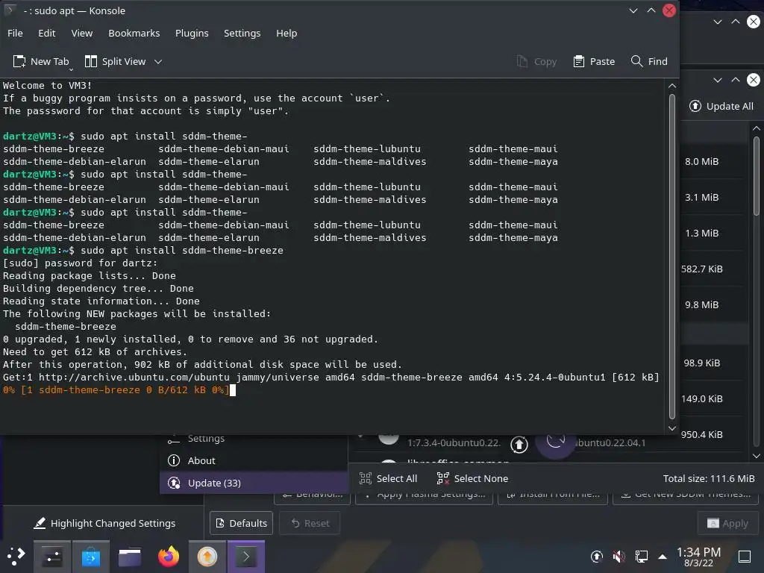Click the 3.1 MiB update size entry
Screen dimensions: 764x573
(x=701, y=197)
